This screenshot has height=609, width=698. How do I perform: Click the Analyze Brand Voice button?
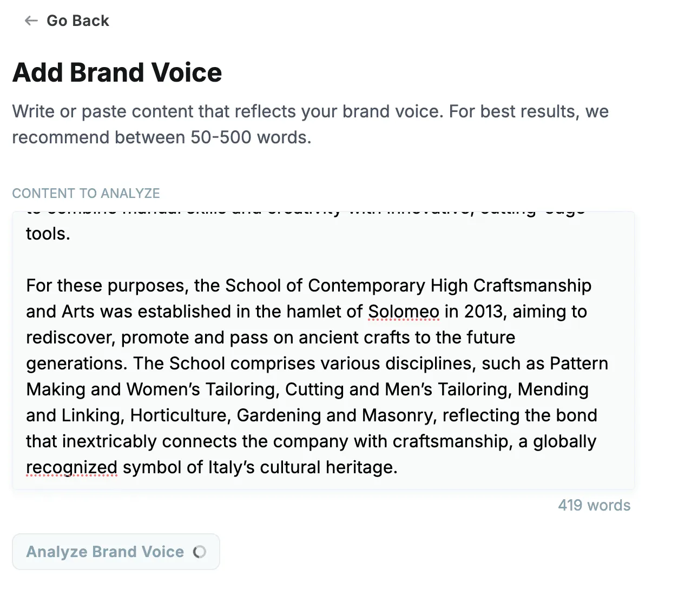click(x=116, y=552)
